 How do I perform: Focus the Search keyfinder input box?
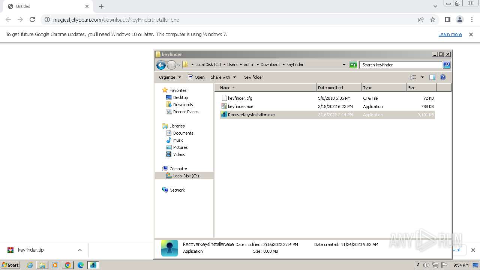click(x=401, y=65)
